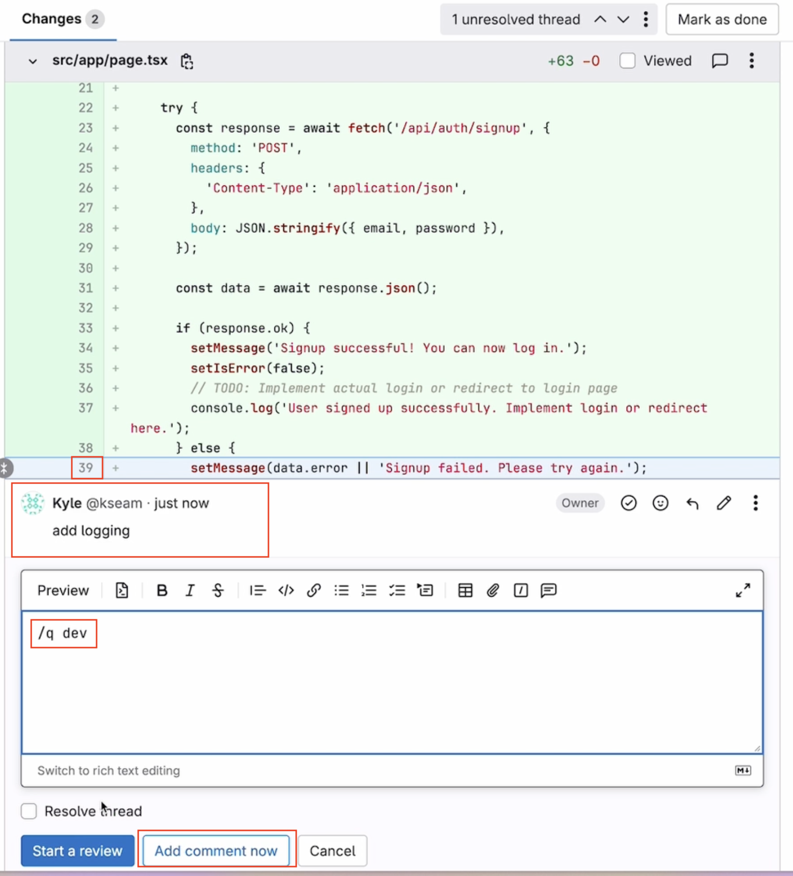
Task: Open the src/app/page.tsx file link
Action: pyautogui.click(x=110, y=60)
